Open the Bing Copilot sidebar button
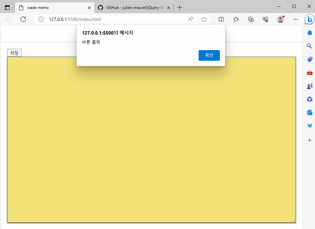This screenshot has width=315, height=229. tap(310, 19)
